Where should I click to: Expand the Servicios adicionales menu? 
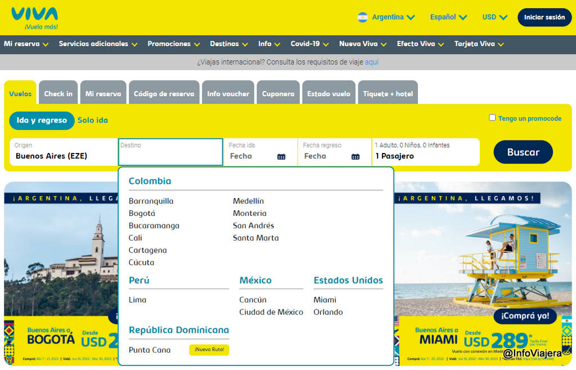tap(98, 44)
